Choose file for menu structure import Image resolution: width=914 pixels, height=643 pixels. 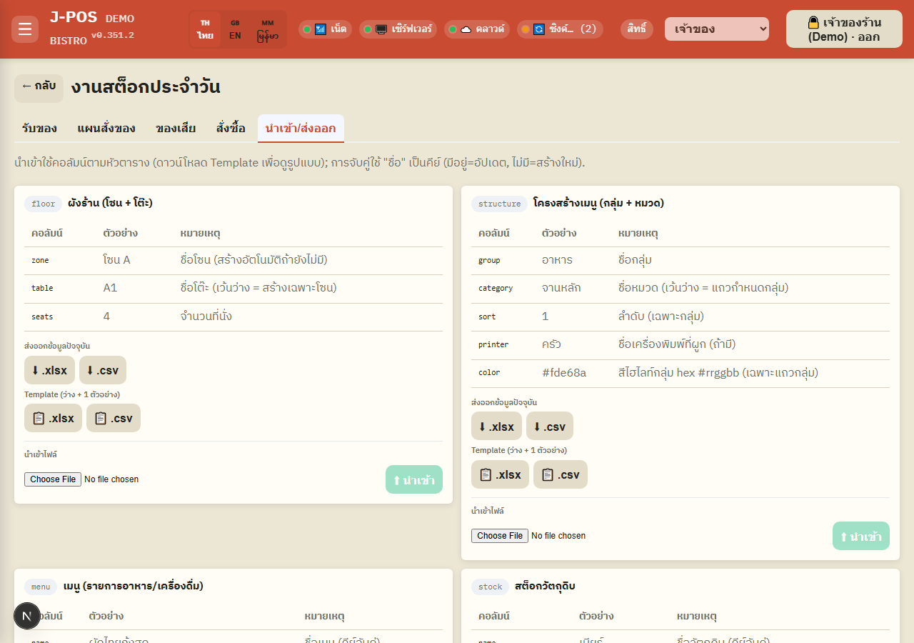tap(500, 536)
